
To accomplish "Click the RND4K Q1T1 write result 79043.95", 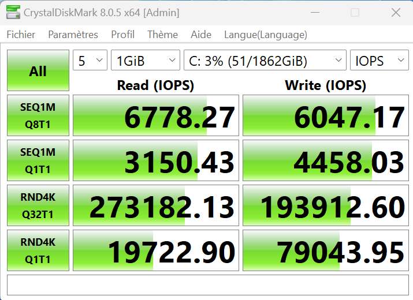I will [x=326, y=250].
